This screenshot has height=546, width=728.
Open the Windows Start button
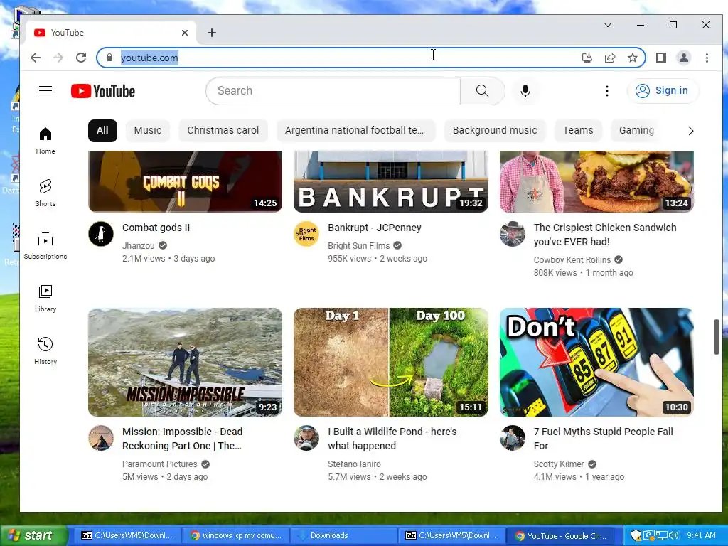coord(34,535)
